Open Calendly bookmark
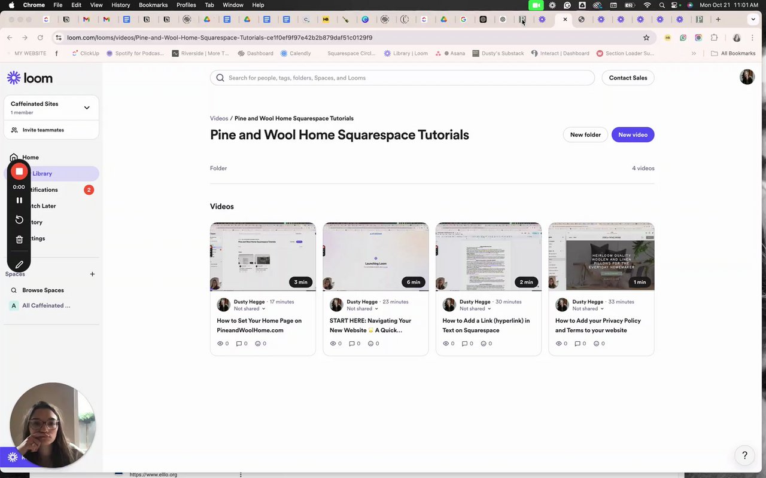Screen dimensions: 766x478 [296, 53]
